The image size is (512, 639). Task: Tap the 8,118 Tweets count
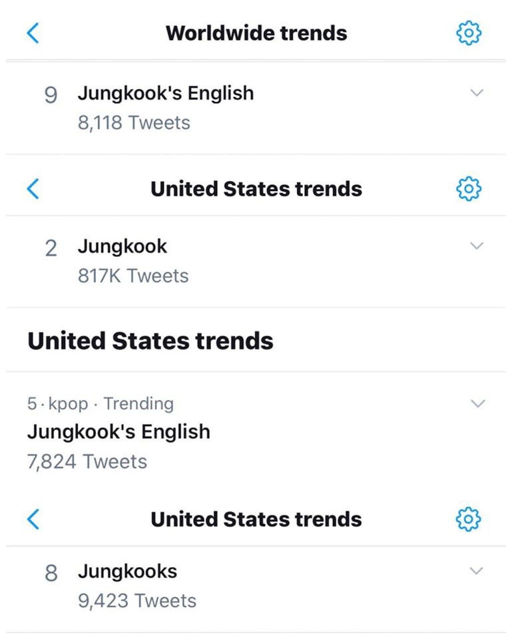click(134, 122)
